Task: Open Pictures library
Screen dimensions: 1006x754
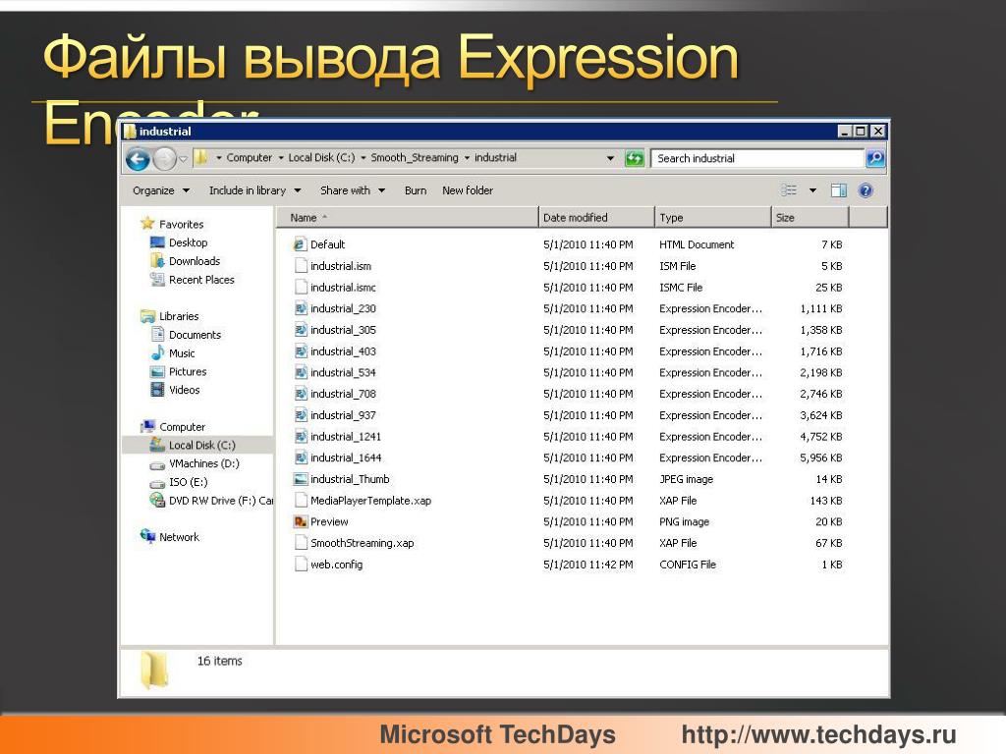Action: [x=188, y=371]
